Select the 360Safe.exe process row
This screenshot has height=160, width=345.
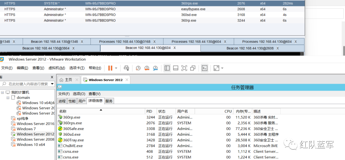[169, 129]
